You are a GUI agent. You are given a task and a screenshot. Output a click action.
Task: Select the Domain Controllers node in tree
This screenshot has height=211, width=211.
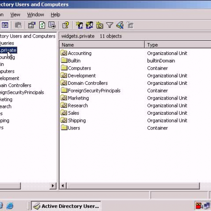coord(16,85)
